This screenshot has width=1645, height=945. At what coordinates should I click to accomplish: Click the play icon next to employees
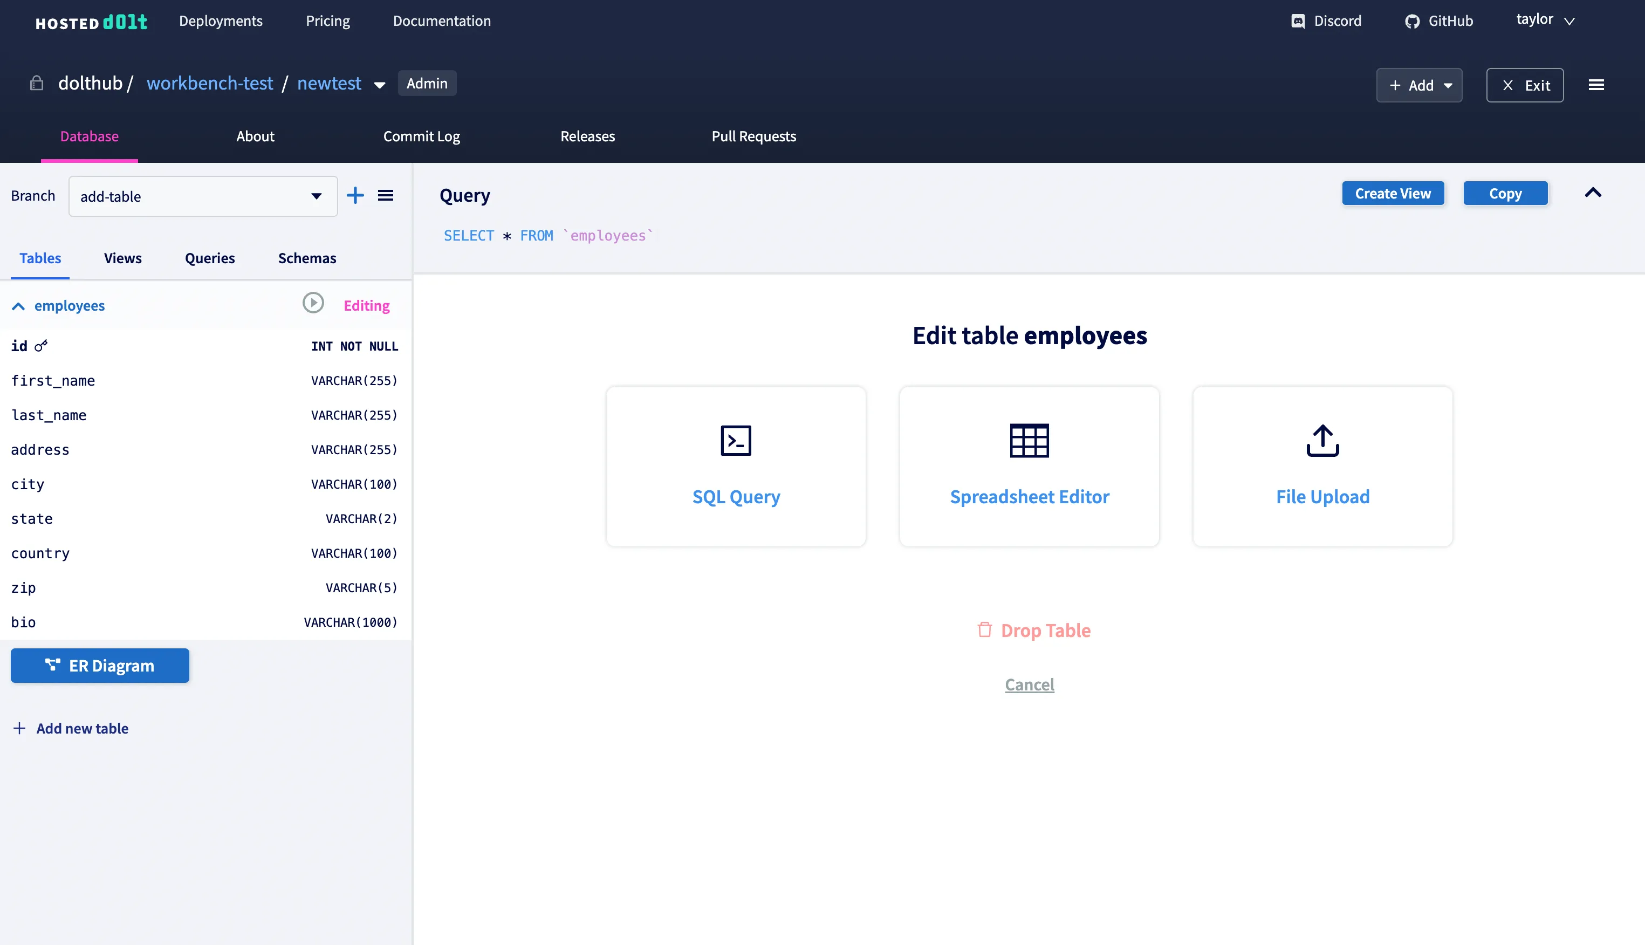click(x=313, y=303)
